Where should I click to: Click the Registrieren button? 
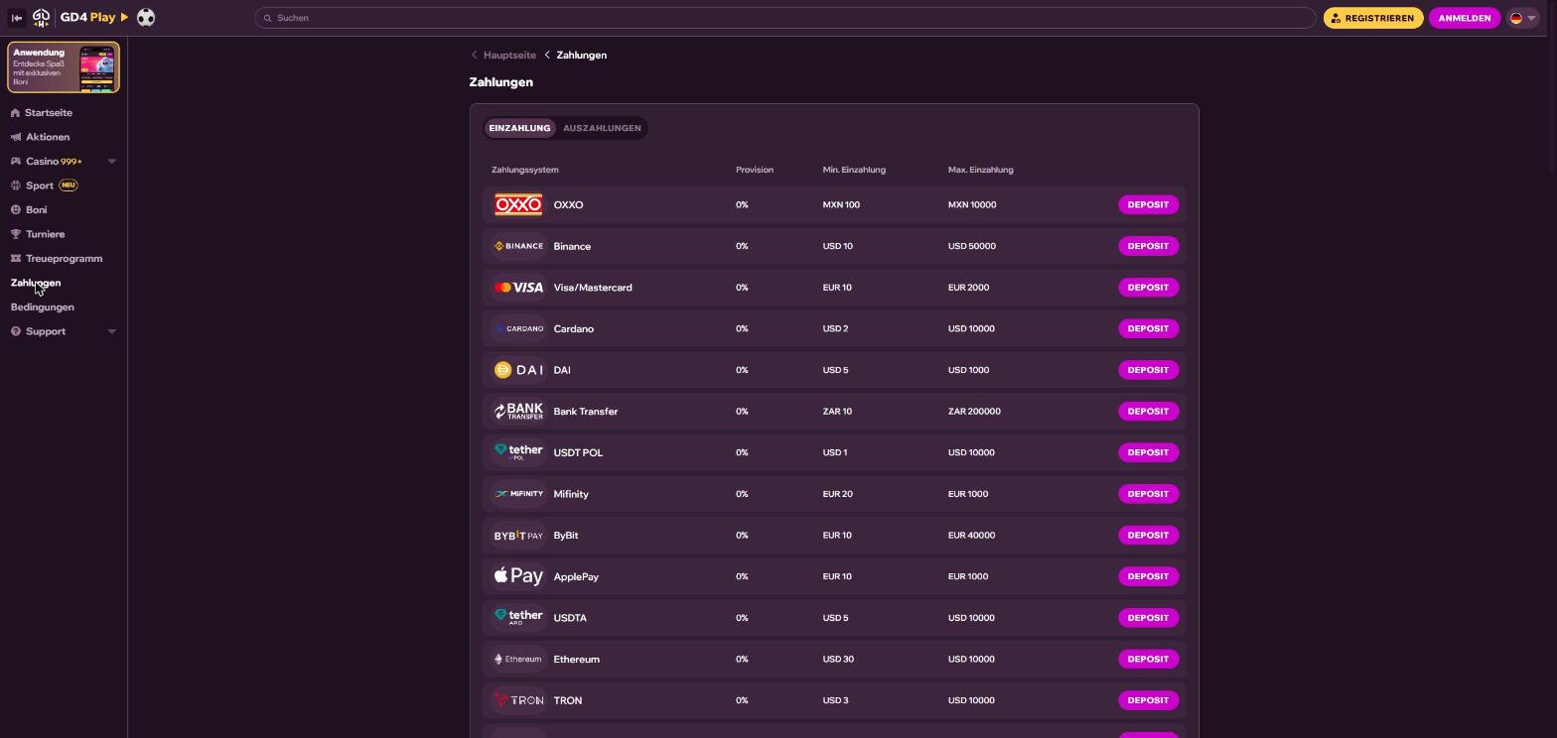tap(1373, 18)
